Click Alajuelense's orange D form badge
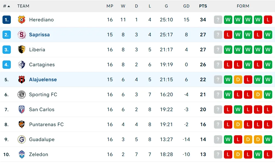Image resolution: width=275 pixels, height=163 pixels. (238, 80)
